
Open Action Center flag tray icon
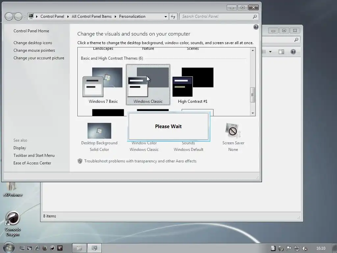click(x=289, y=248)
